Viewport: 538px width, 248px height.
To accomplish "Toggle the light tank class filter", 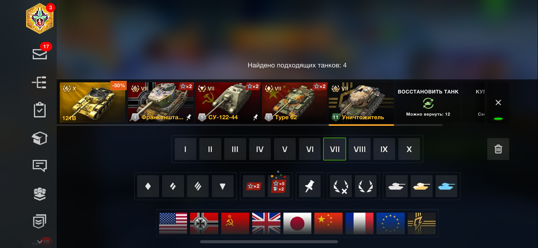I will [148, 186].
